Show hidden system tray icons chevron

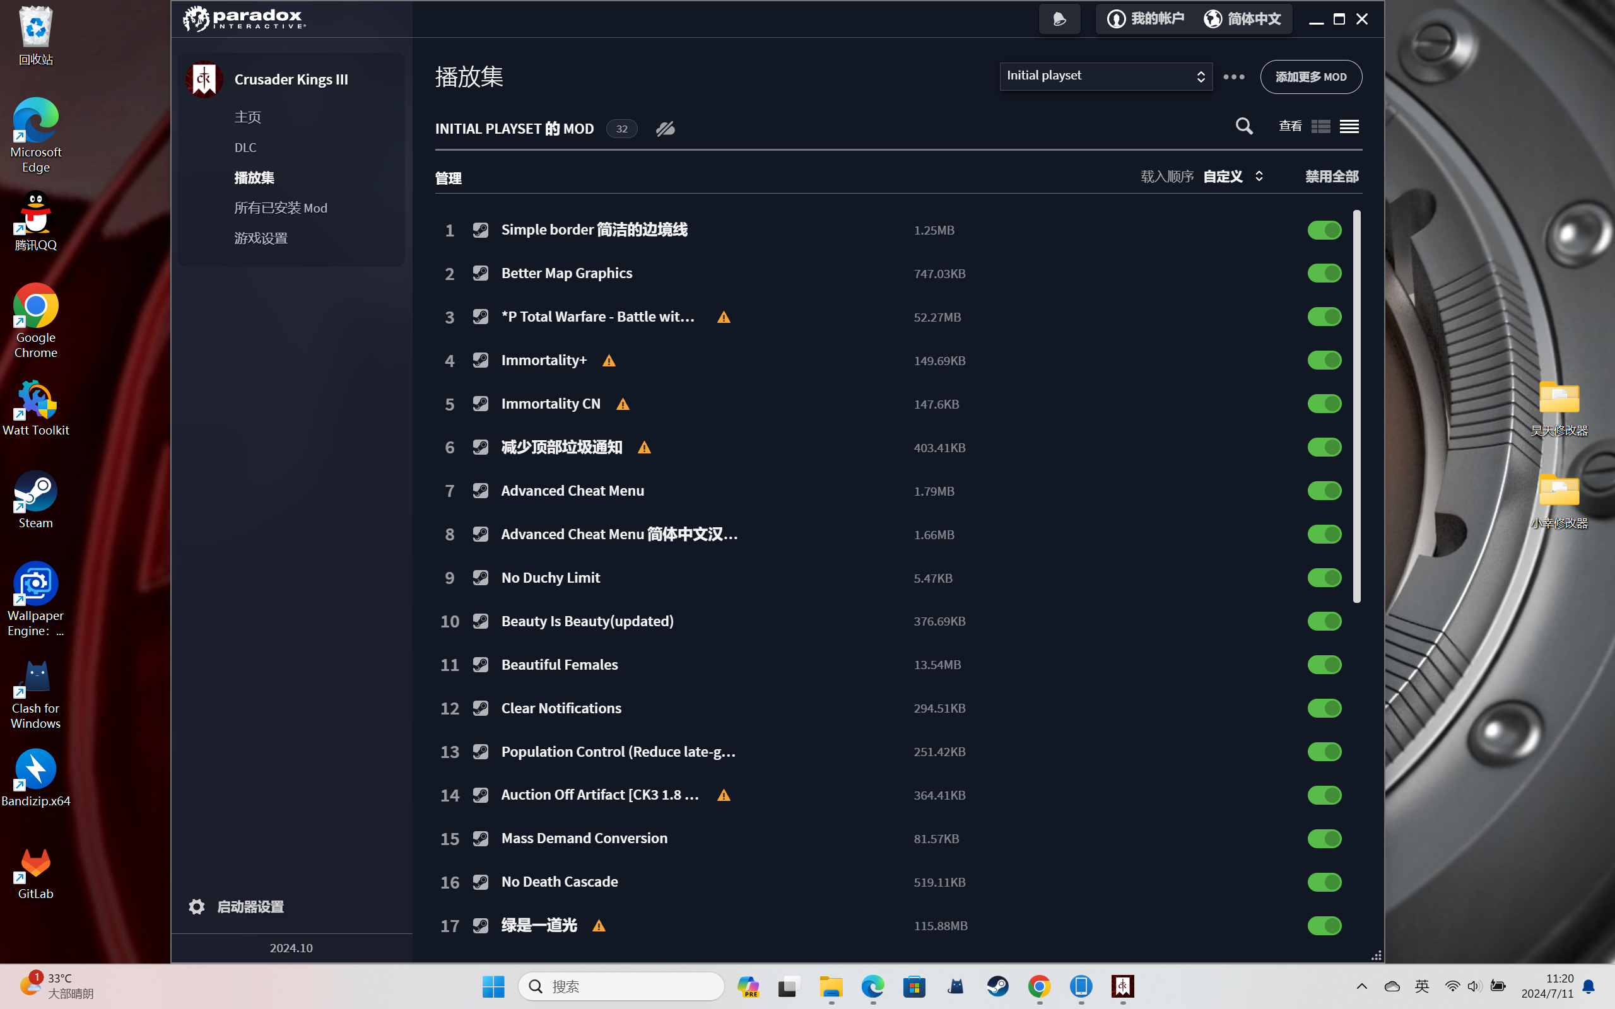click(1361, 986)
